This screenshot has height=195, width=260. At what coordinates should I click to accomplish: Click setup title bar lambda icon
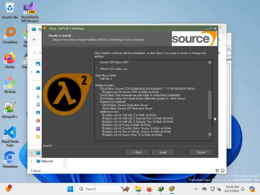pos(45,28)
